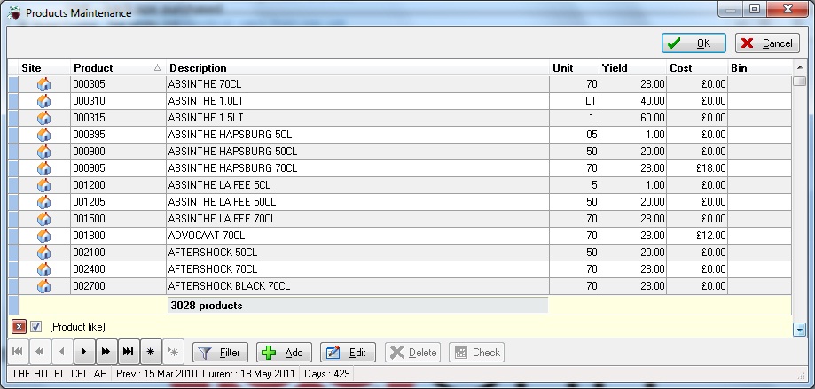Sort by the Bin column header
Image resolution: width=815 pixels, height=389 pixels.
(x=759, y=68)
